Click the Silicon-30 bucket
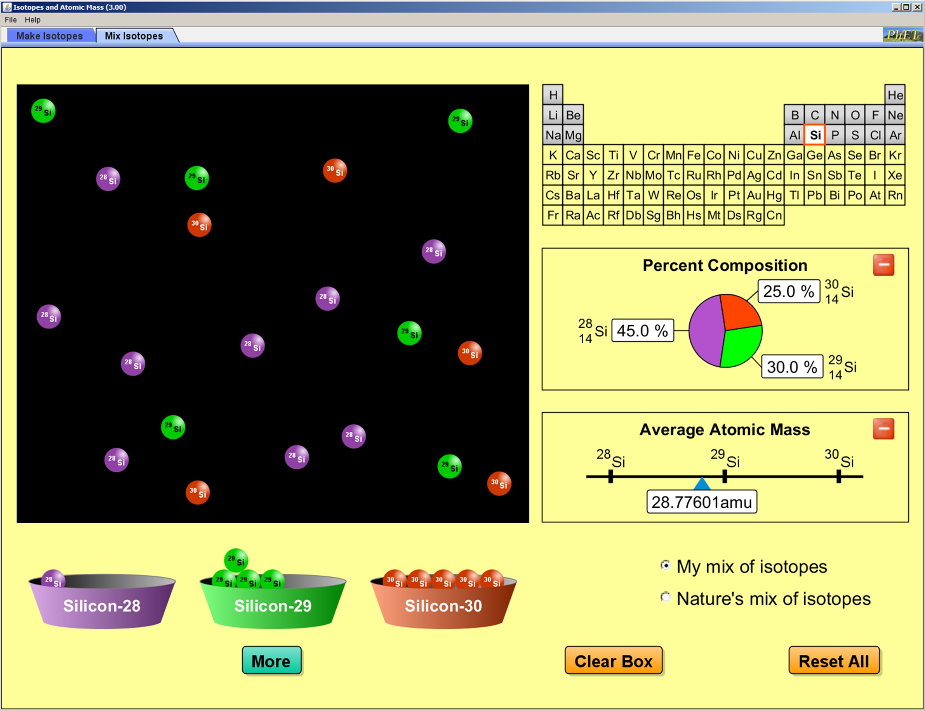 tap(443, 605)
